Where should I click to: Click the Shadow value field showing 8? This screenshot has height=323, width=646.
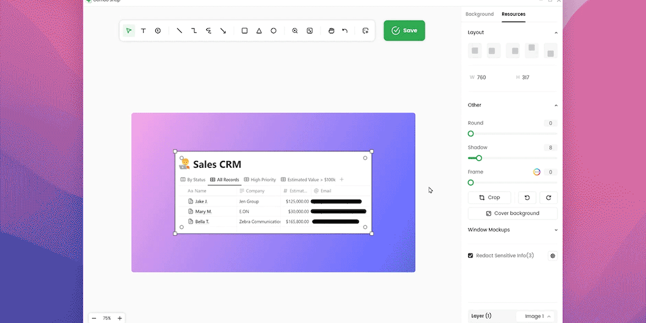[550, 148]
